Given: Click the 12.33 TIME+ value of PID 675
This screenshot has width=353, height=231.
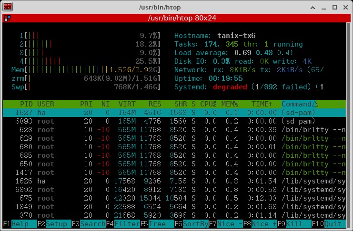Looking at the screenshot, I should (x=266, y=198).
